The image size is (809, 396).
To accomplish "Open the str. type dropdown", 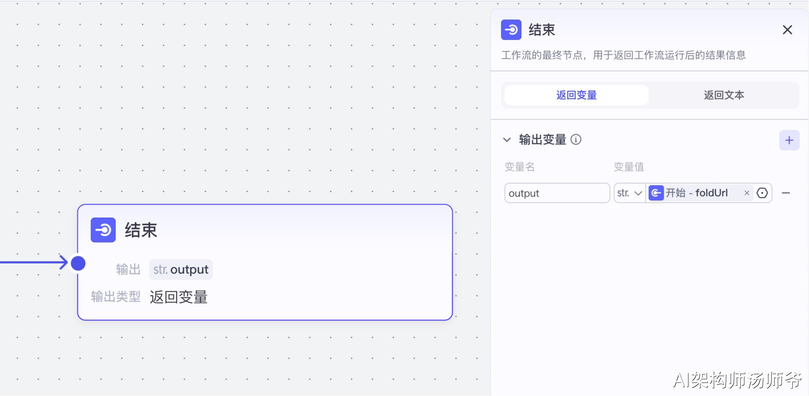I will [x=630, y=193].
